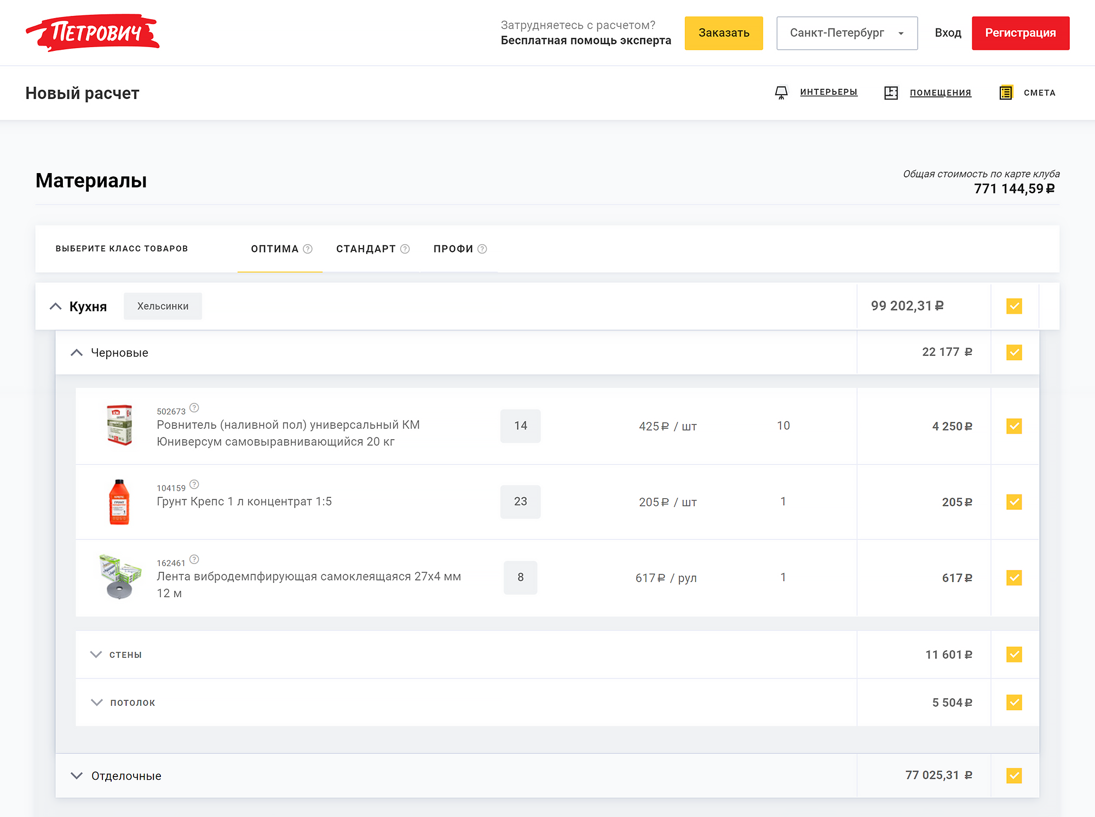This screenshot has height=817, width=1095.
Task: Expand the Отделочные section
Action: click(77, 776)
